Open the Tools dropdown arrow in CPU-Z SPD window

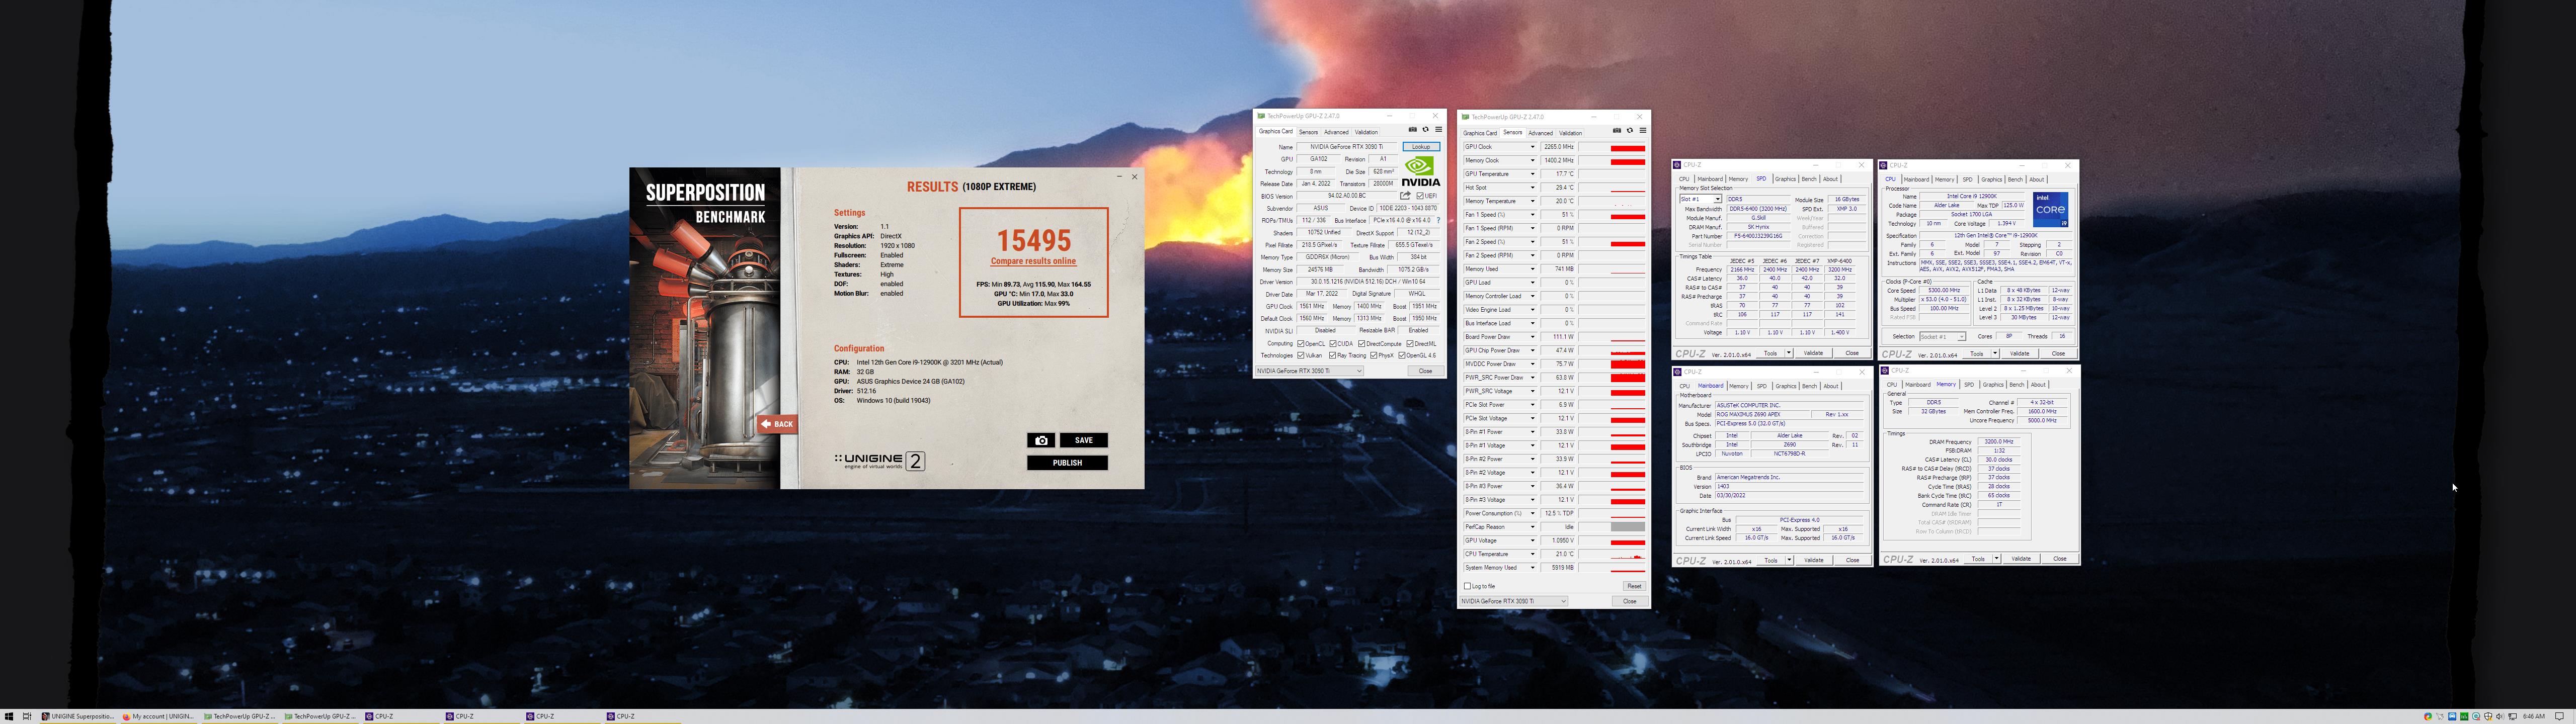click(x=1789, y=353)
